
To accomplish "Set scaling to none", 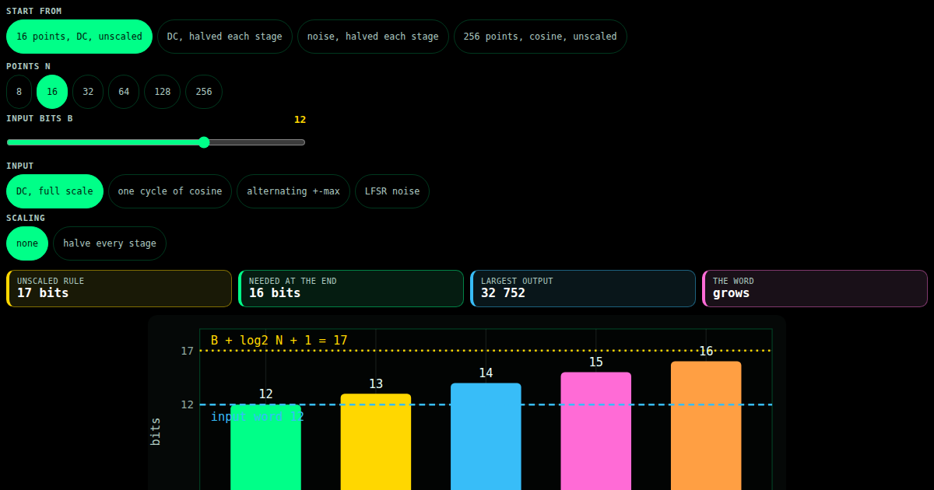I will tap(27, 243).
